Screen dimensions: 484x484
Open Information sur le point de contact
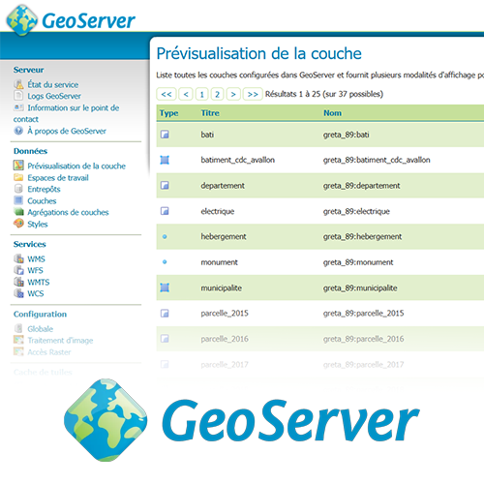(x=66, y=113)
